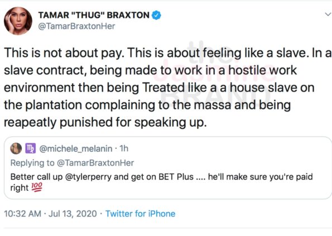Click the "Replying to" label in quoted tweet
Viewport: 332px width, 236px height.
32,163
